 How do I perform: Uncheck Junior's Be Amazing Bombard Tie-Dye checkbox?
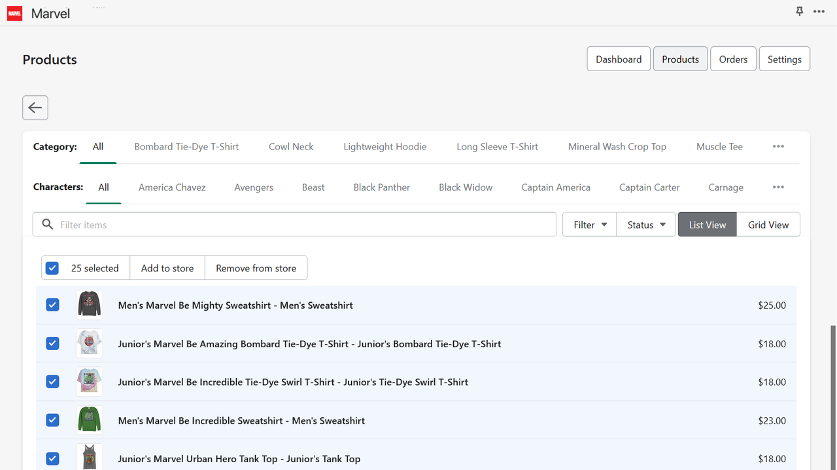click(x=52, y=343)
